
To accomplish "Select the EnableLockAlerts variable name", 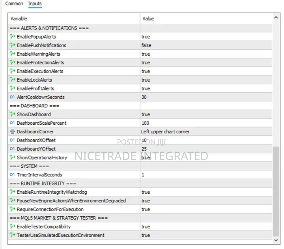I will pos(34,80).
